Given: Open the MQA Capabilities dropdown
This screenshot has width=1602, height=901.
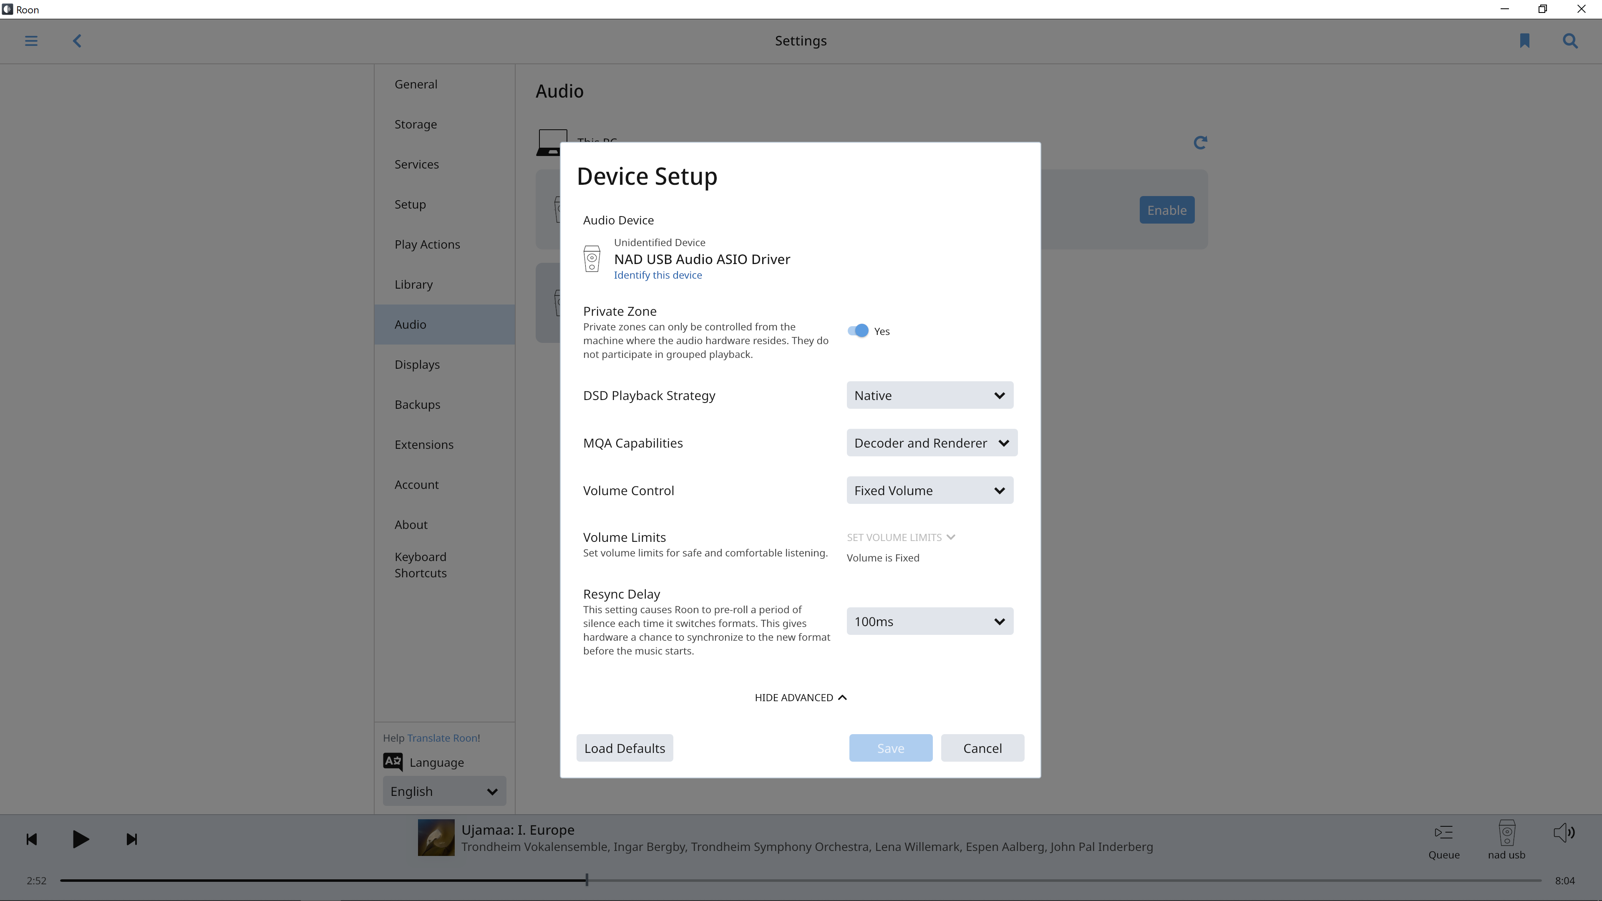Looking at the screenshot, I should tap(931, 443).
